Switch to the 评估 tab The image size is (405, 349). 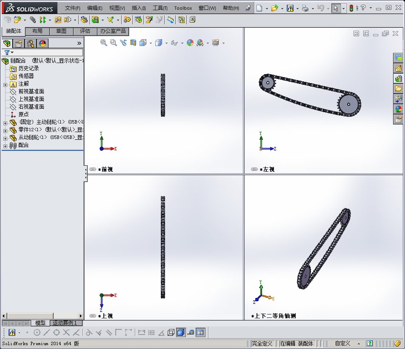pos(85,31)
